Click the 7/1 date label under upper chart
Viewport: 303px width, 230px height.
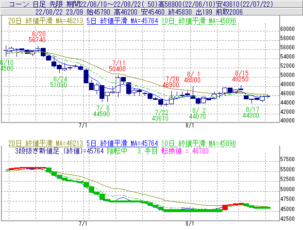point(83,125)
